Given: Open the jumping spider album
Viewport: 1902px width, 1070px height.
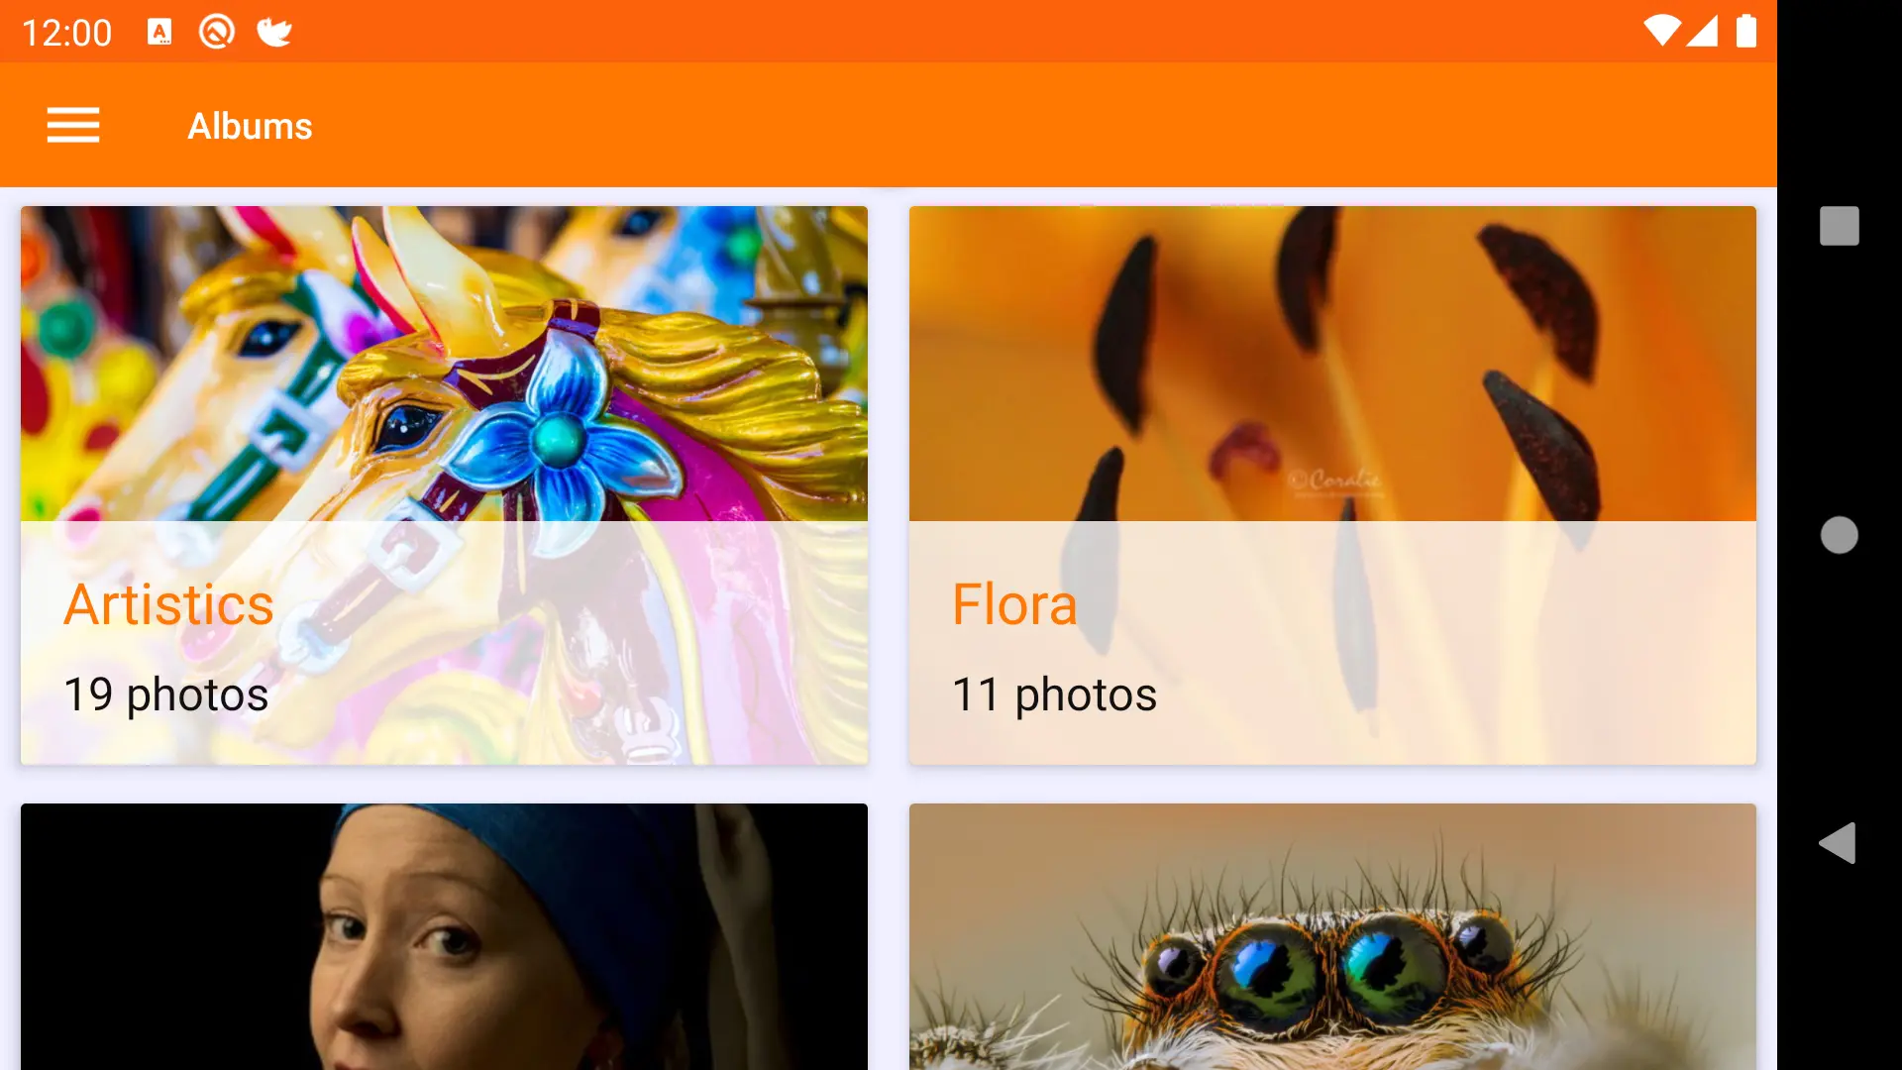Looking at the screenshot, I should [x=1332, y=936].
